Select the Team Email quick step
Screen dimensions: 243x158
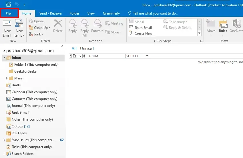(x=141, y=28)
